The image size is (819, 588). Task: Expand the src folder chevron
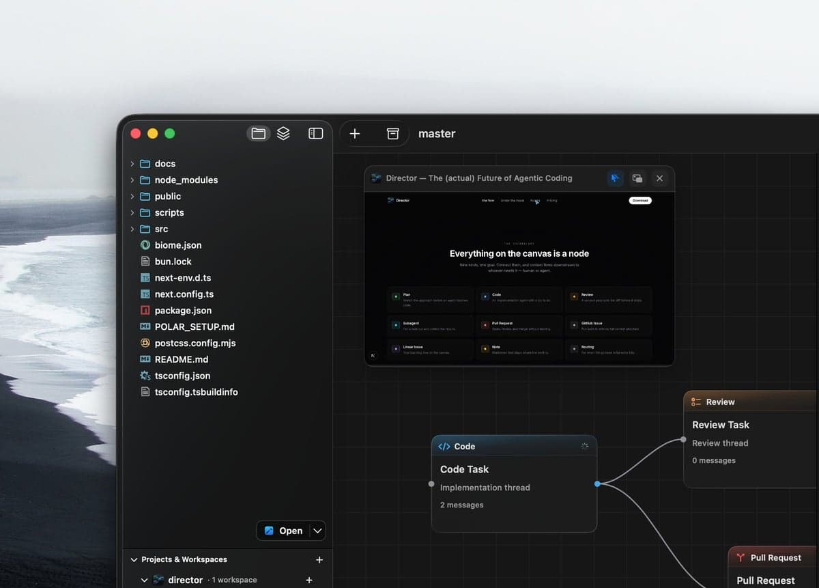point(132,229)
